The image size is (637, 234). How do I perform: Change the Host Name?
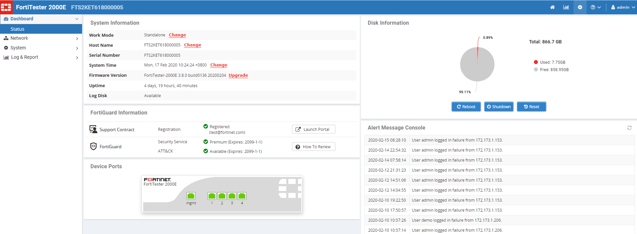click(193, 45)
